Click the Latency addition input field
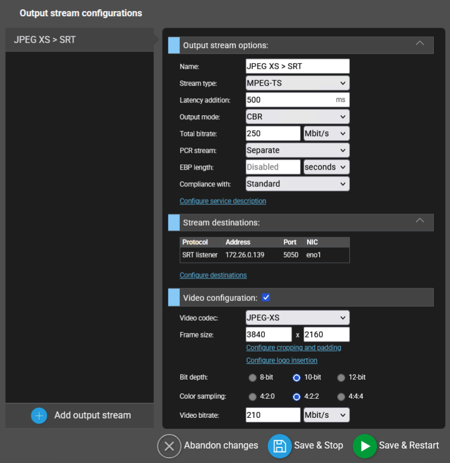 (289, 100)
